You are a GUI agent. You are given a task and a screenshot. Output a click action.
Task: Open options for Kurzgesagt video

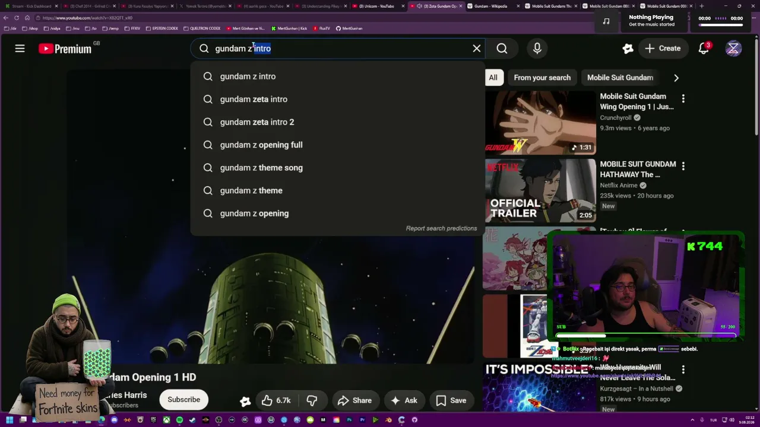pos(683,369)
